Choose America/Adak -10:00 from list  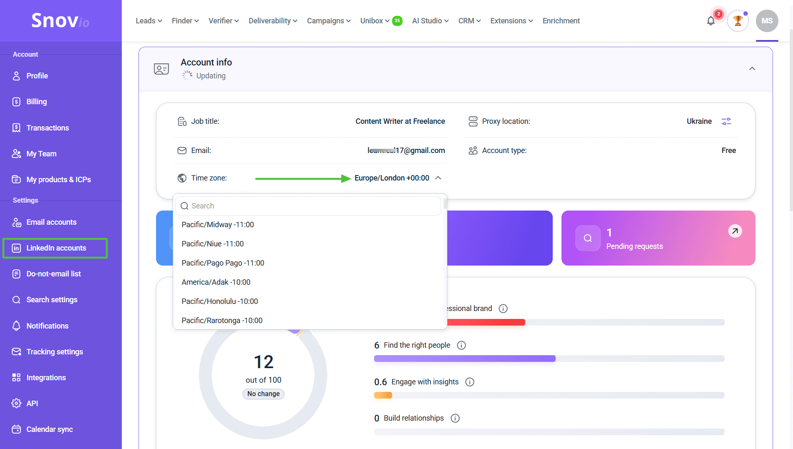click(x=216, y=282)
